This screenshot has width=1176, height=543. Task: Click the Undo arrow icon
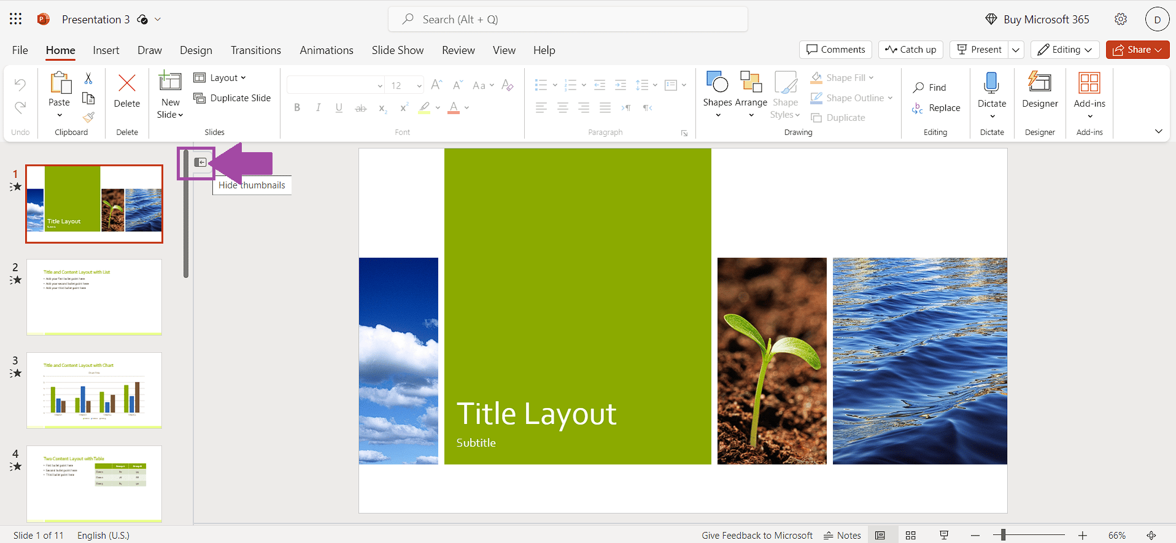[20, 85]
